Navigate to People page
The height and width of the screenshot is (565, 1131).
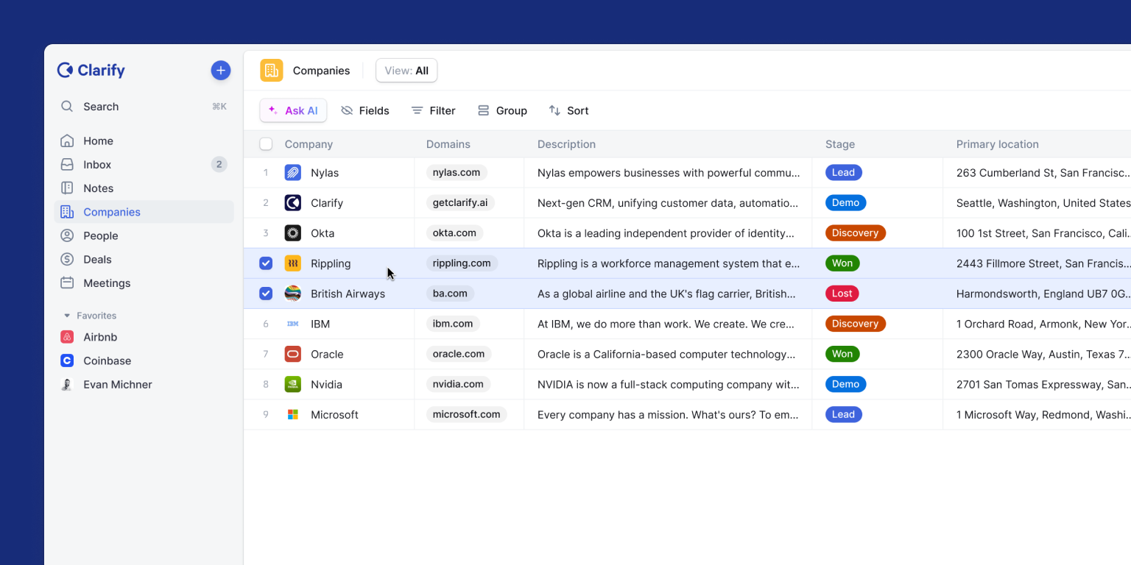(144, 236)
